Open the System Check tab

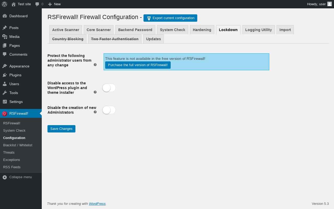click(172, 30)
